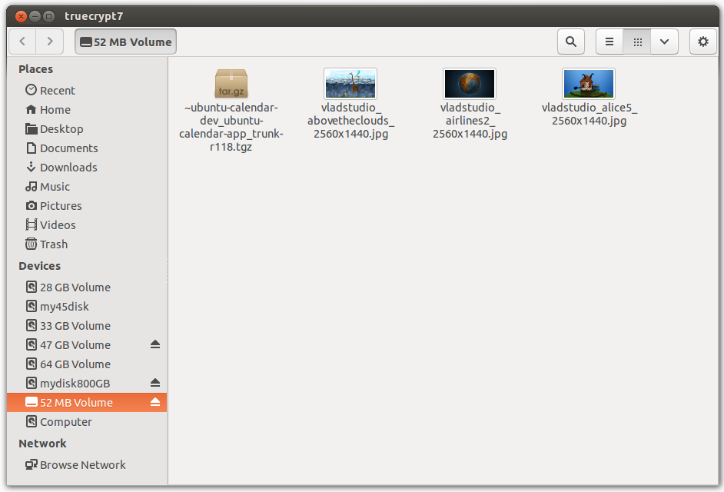Go forward with the right arrow
The image size is (724, 492).
point(50,42)
